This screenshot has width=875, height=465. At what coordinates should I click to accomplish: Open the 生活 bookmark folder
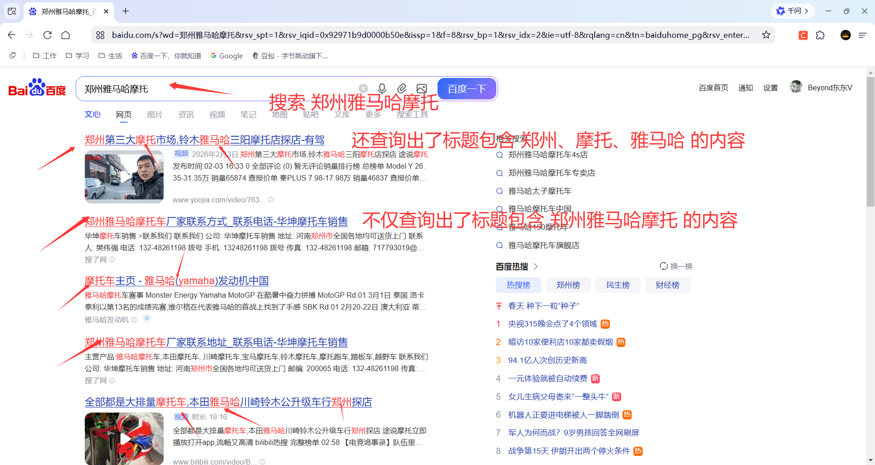(110, 56)
